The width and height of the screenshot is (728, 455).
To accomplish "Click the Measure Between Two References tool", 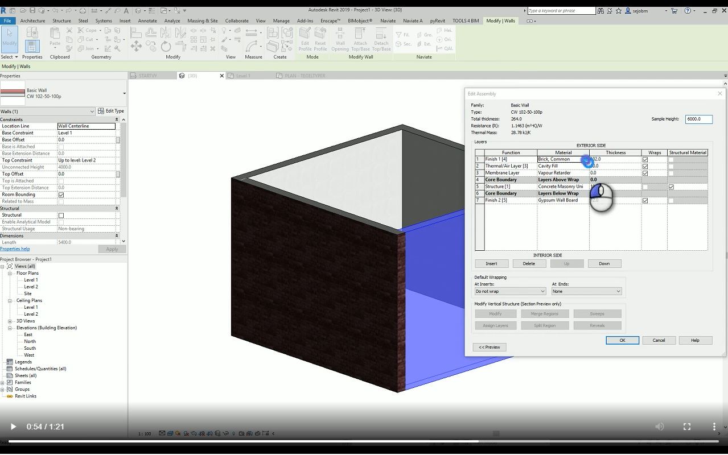I will click(251, 33).
